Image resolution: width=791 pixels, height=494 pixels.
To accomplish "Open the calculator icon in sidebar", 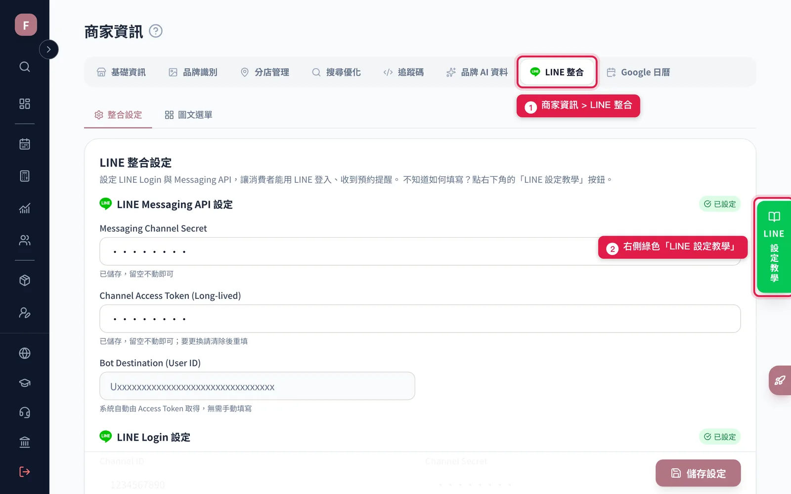I will coord(25,176).
